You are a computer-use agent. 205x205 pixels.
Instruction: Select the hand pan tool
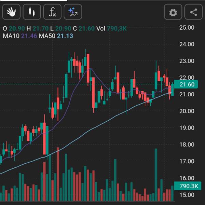click(x=11, y=12)
